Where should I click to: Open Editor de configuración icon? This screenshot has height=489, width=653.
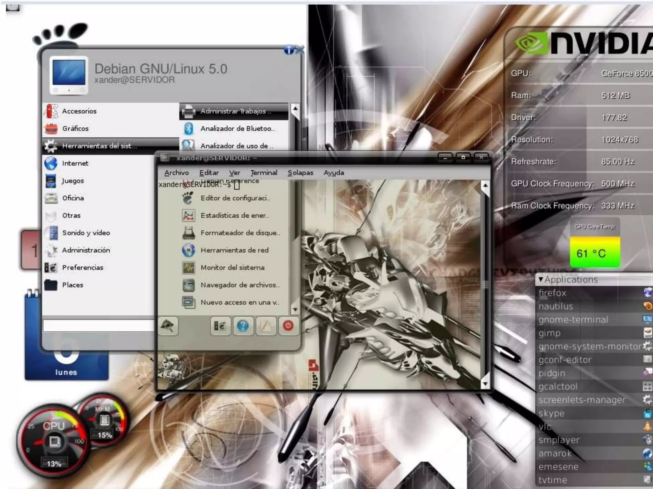point(188,198)
